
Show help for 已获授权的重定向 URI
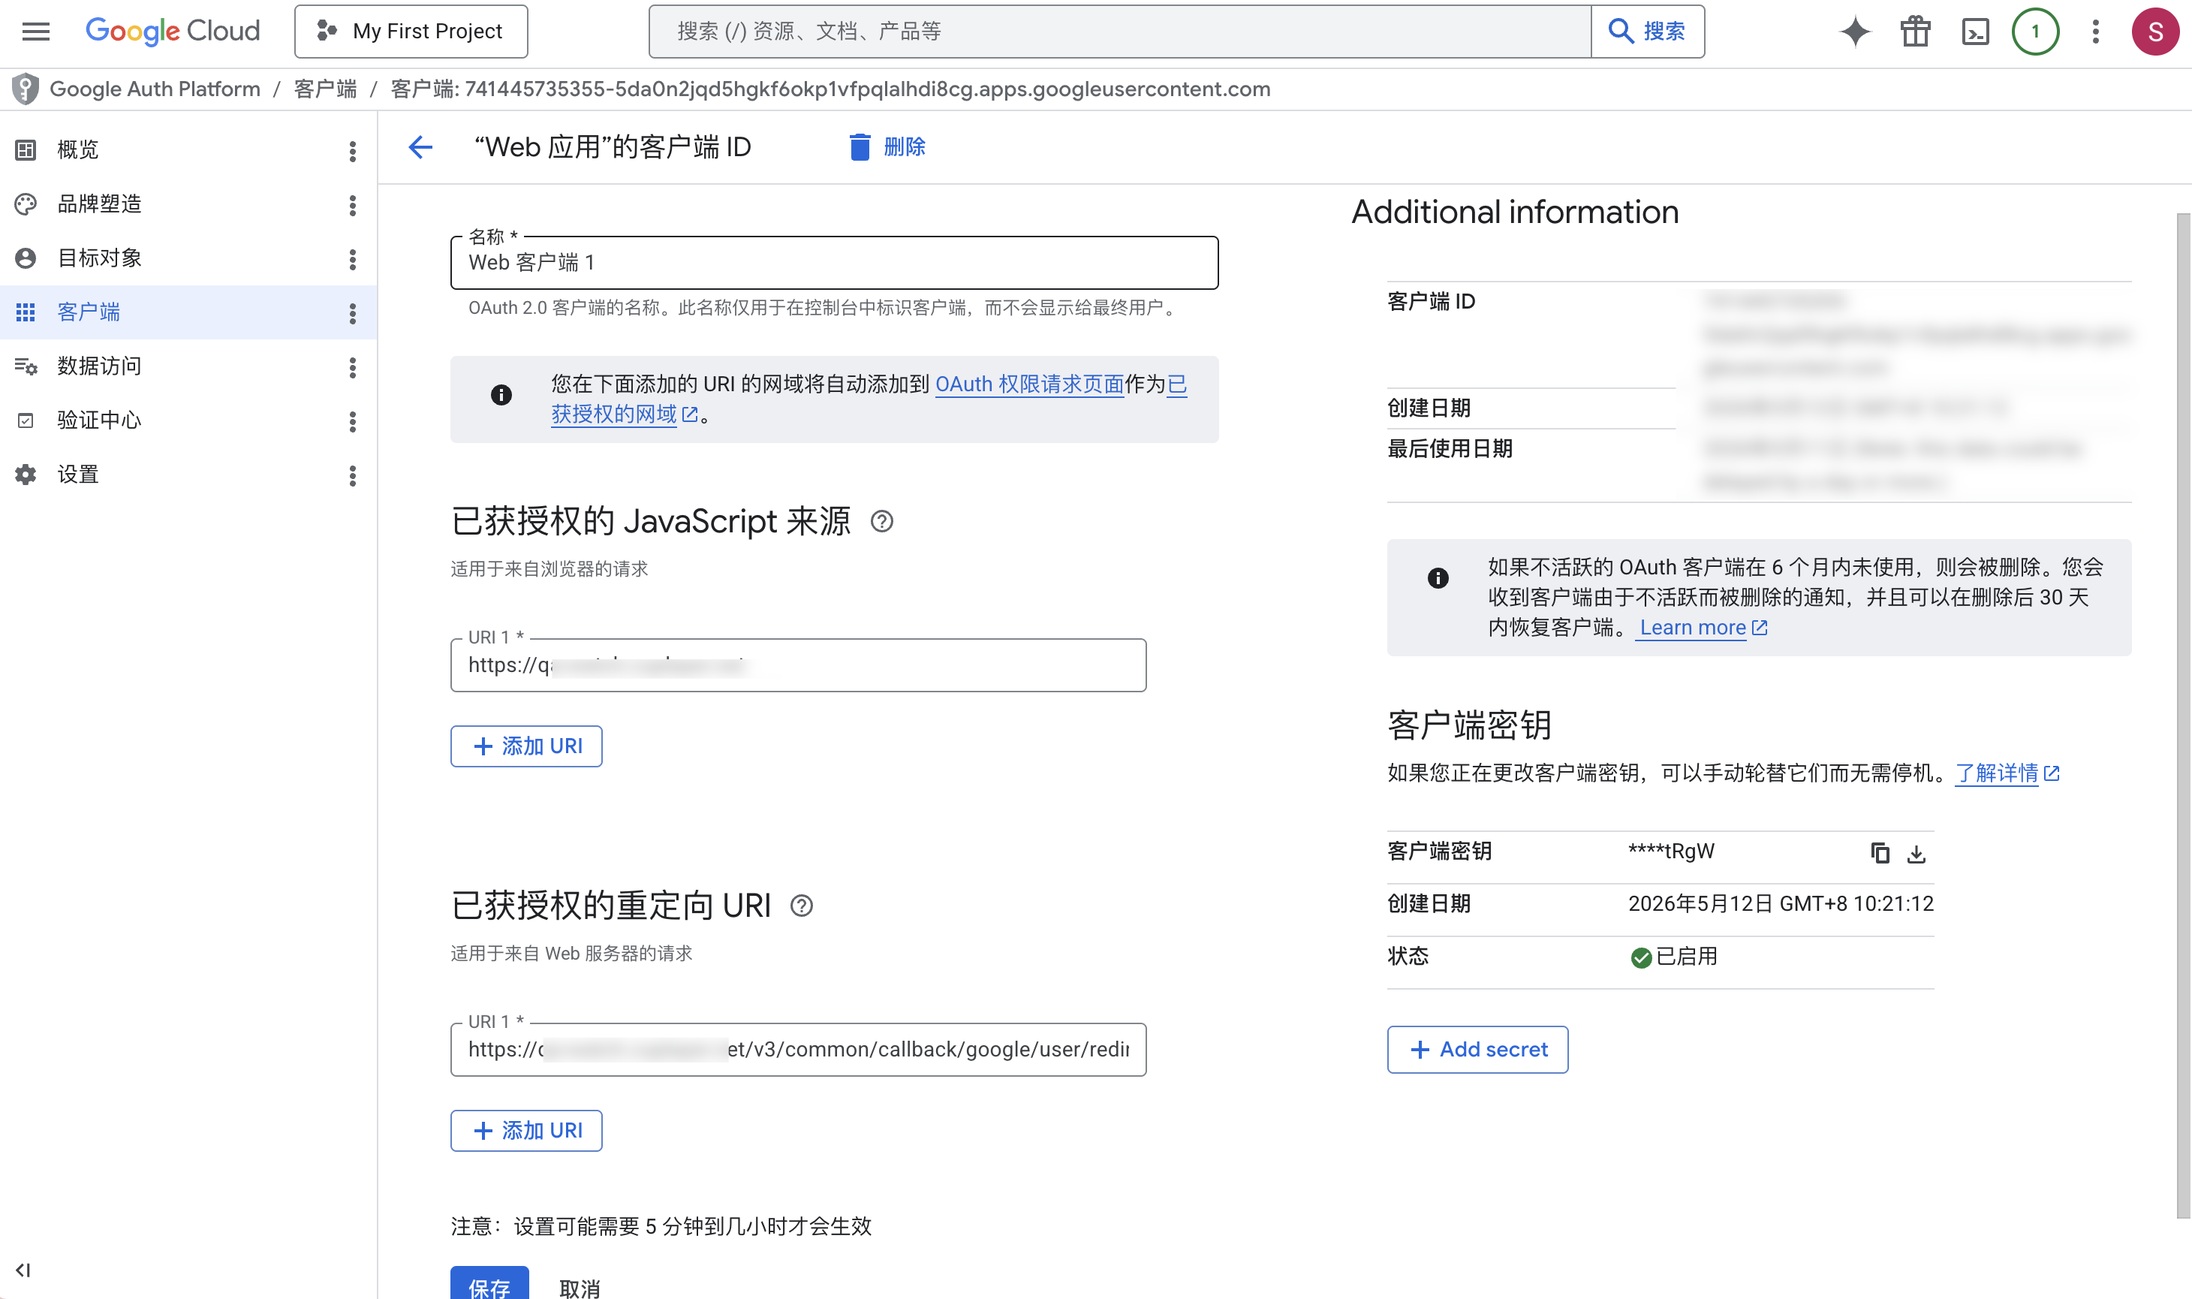[802, 906]
